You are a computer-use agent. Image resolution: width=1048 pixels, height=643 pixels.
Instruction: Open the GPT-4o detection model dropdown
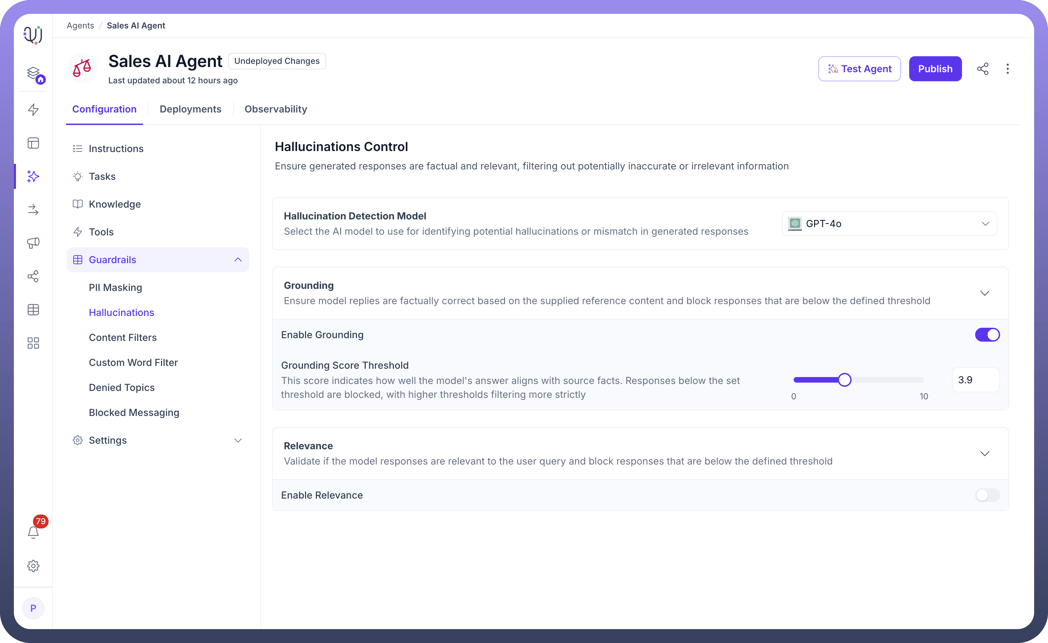(x=889, y=224)
